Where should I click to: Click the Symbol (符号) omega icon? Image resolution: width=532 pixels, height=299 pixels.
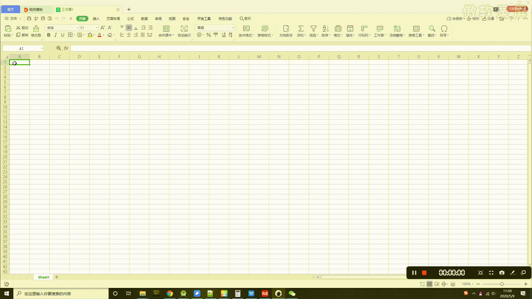coord(444,29)
